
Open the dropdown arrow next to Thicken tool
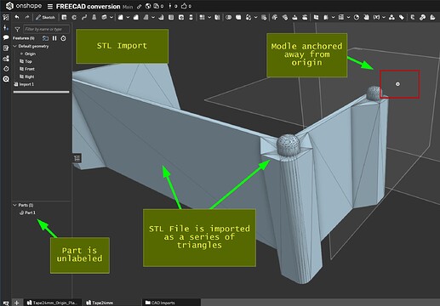[x=111, y=17]
